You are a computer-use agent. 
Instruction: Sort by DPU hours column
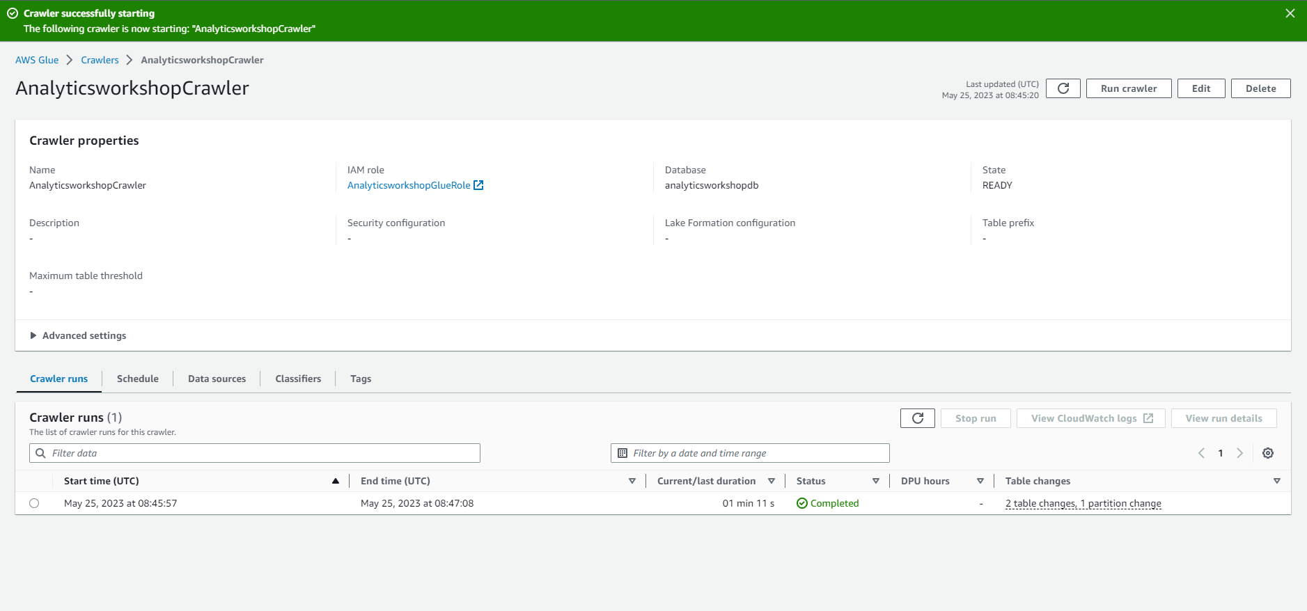980,481
